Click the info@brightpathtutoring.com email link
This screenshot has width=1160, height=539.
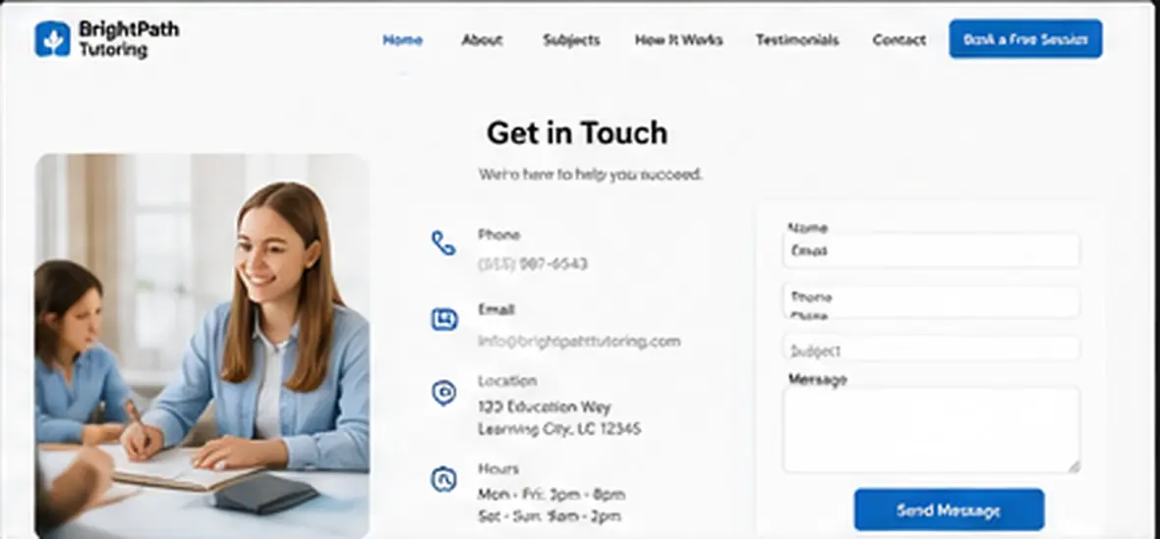pyautogui.click(x=579, y=341)
